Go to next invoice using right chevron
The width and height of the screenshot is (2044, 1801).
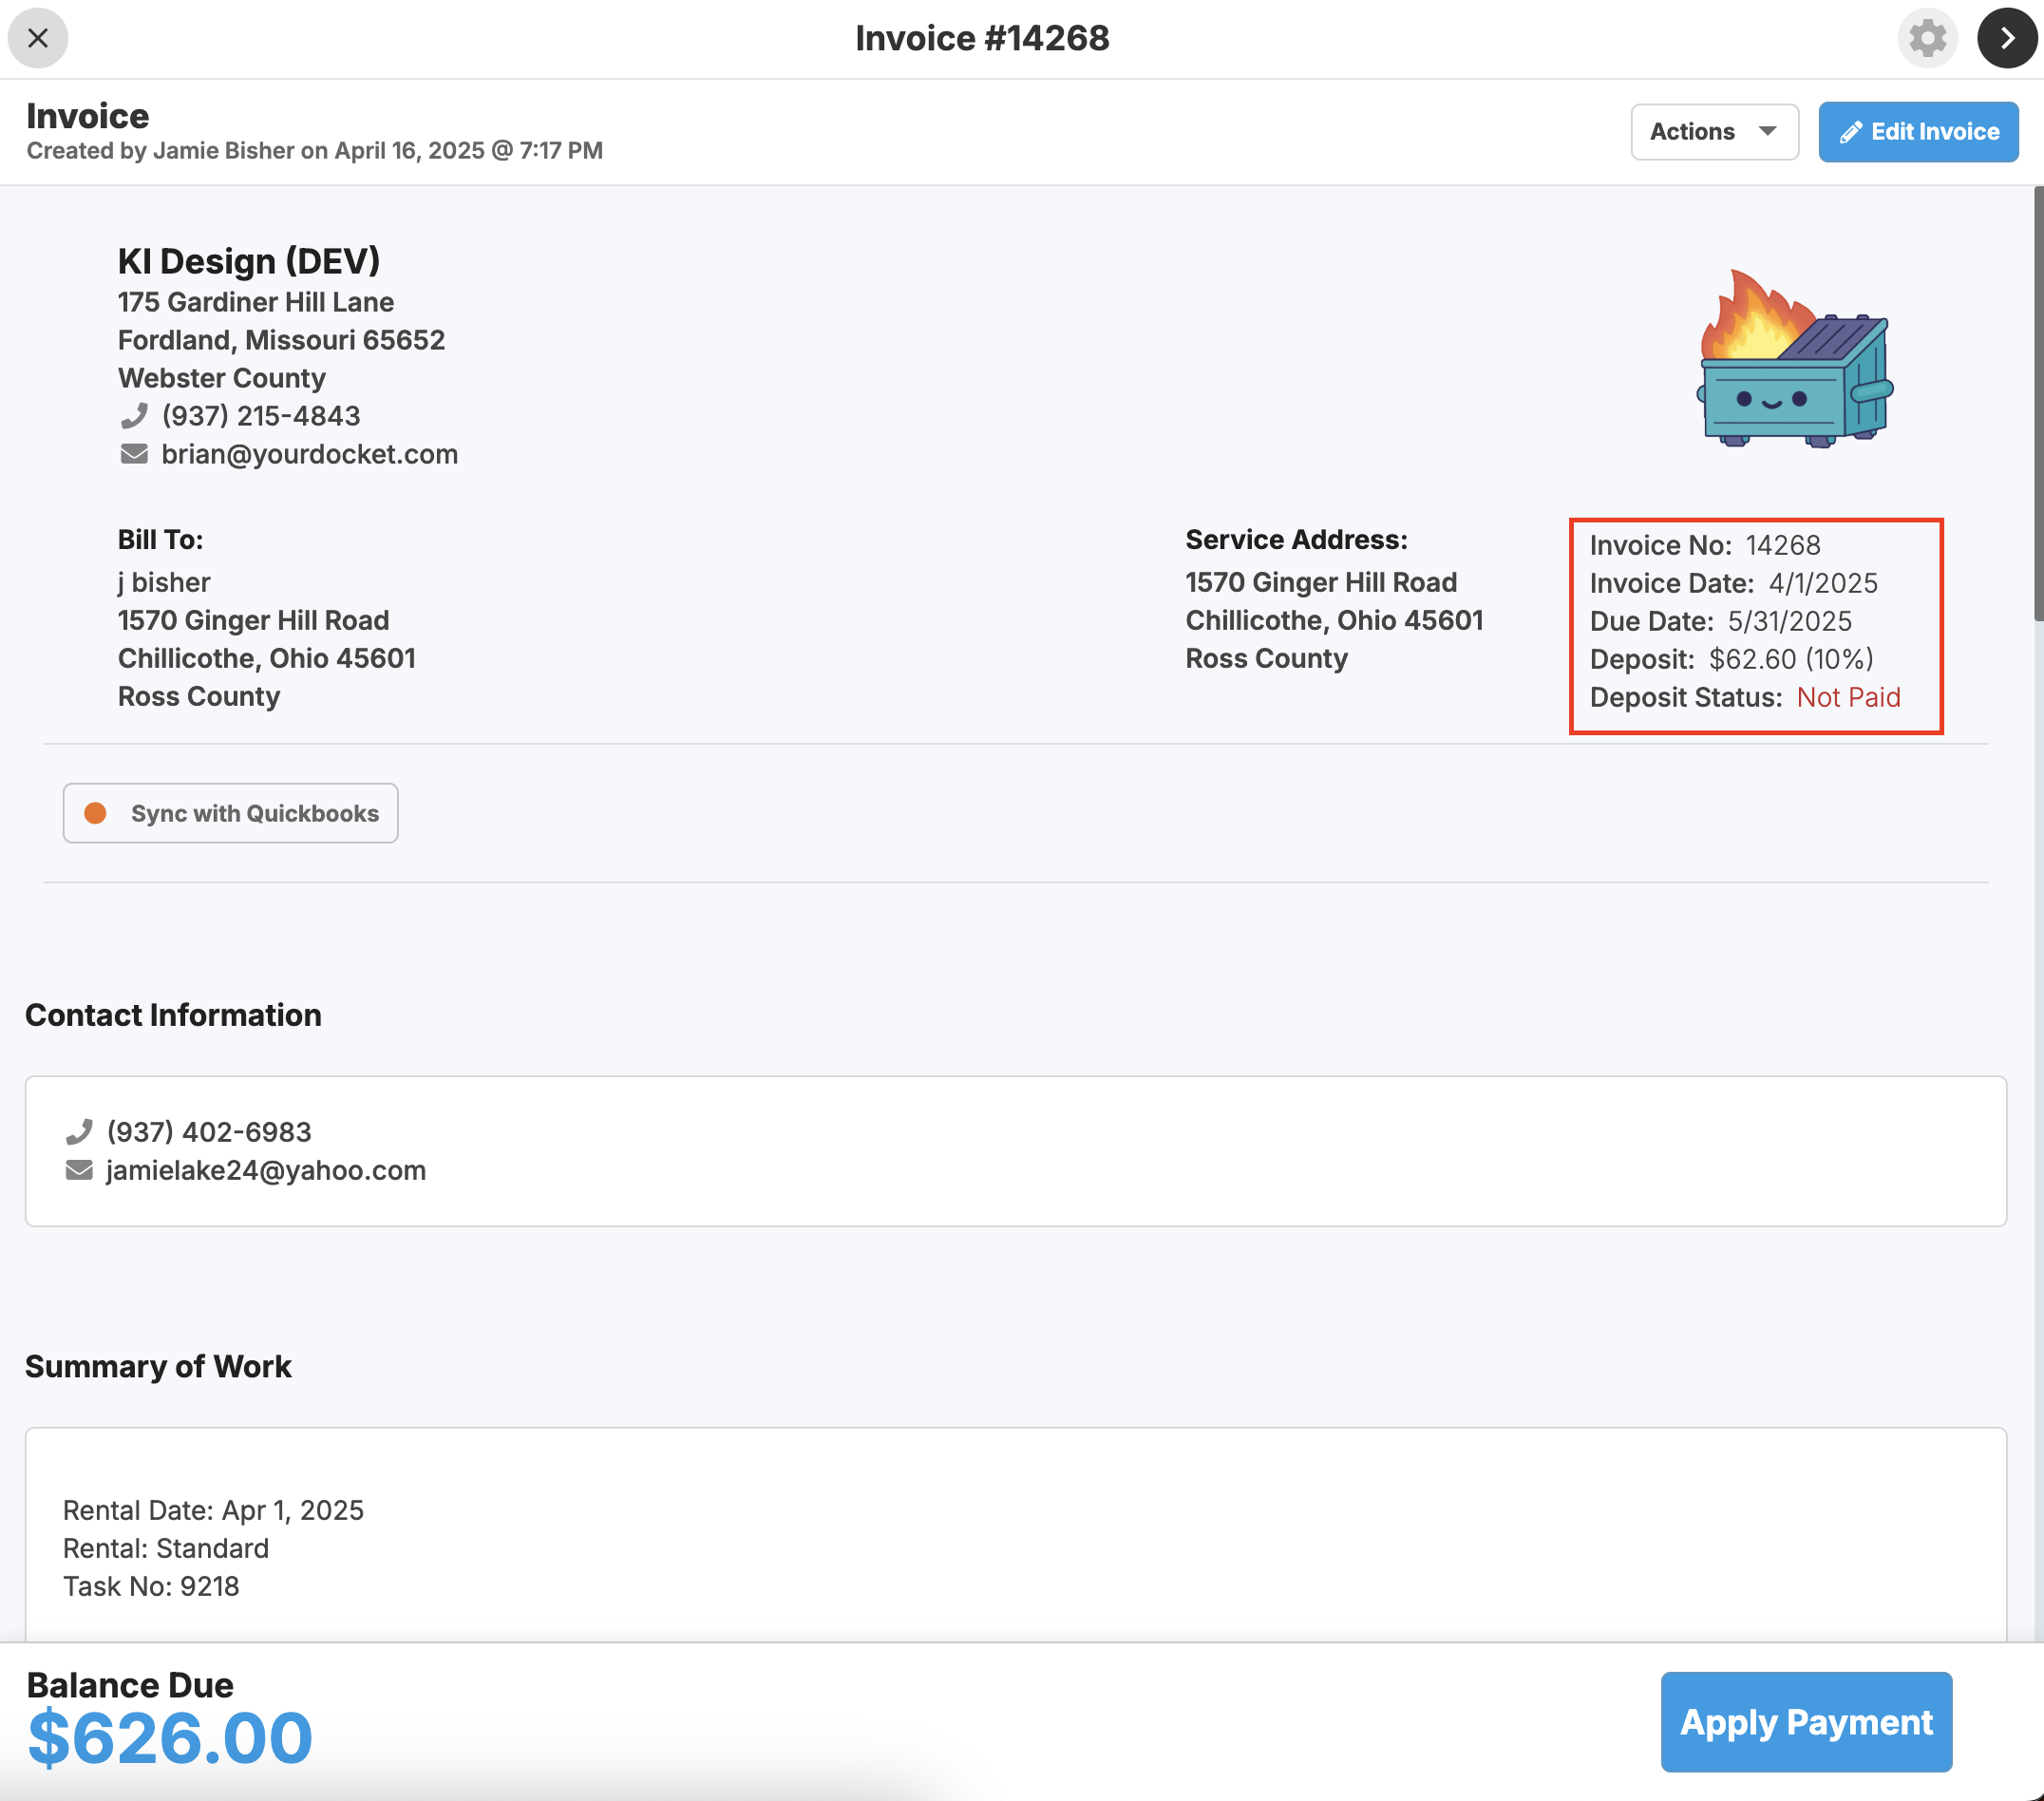point(2007,38)
